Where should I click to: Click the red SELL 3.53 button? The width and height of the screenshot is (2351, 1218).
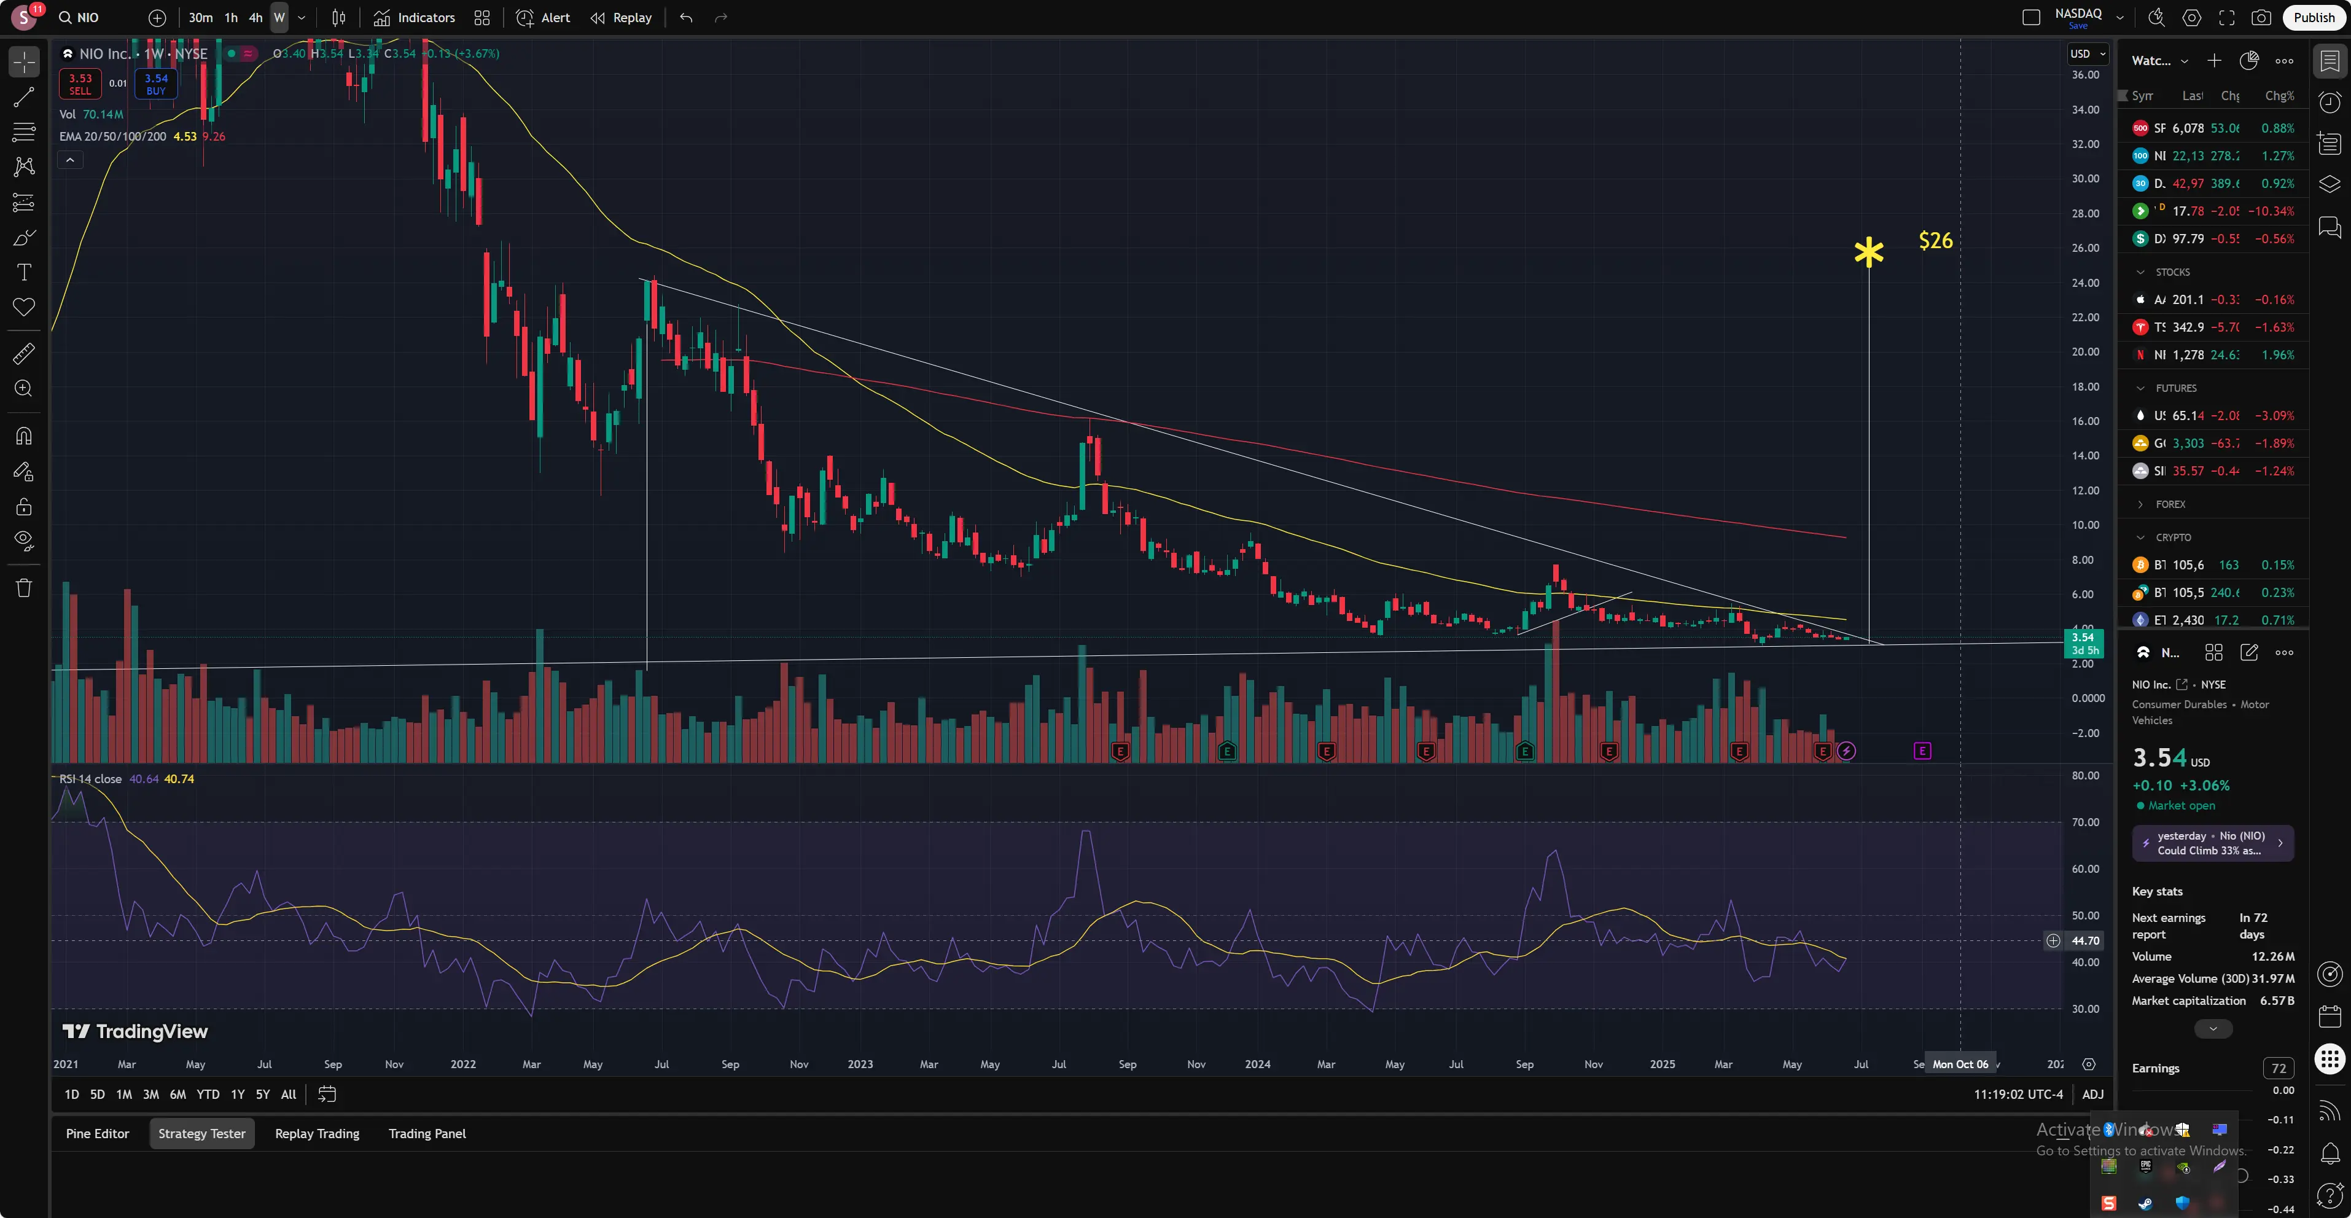(80, 84)
